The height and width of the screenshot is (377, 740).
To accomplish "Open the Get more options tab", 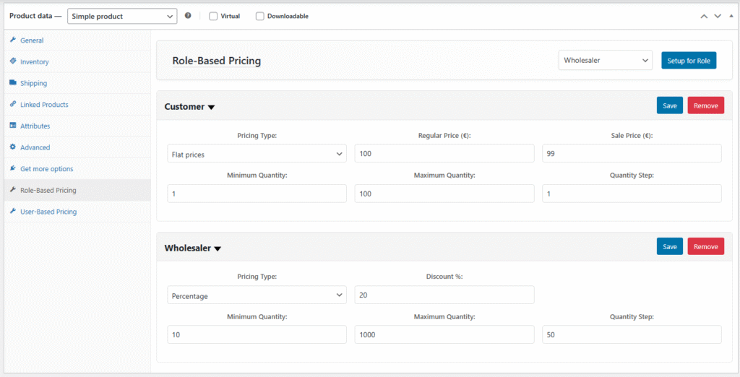I will point(77,168).
